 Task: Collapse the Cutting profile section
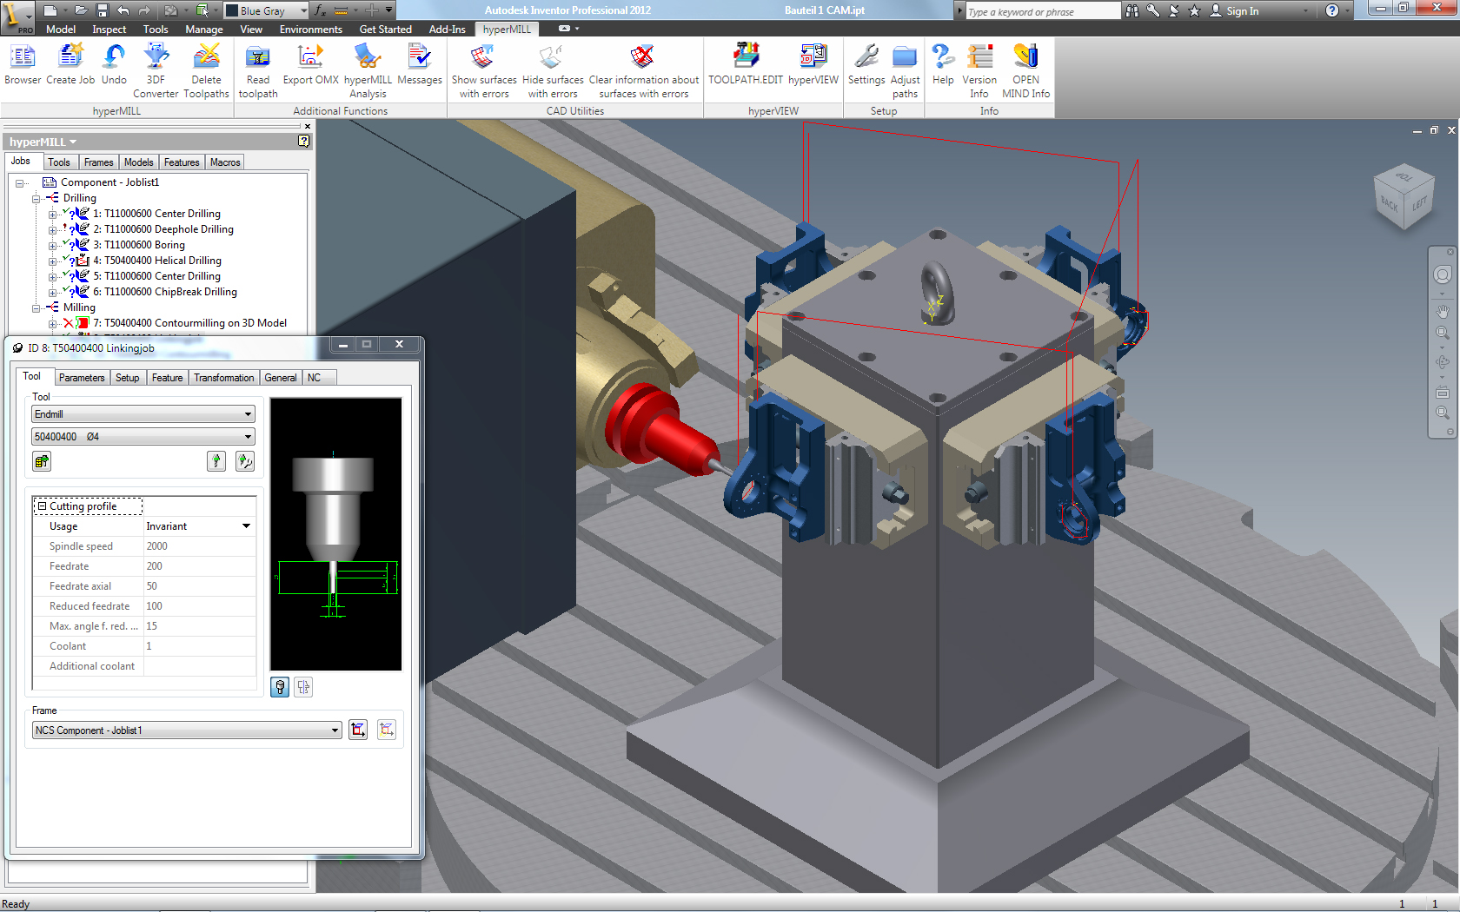pyautogui.click(x=42, y=506)
